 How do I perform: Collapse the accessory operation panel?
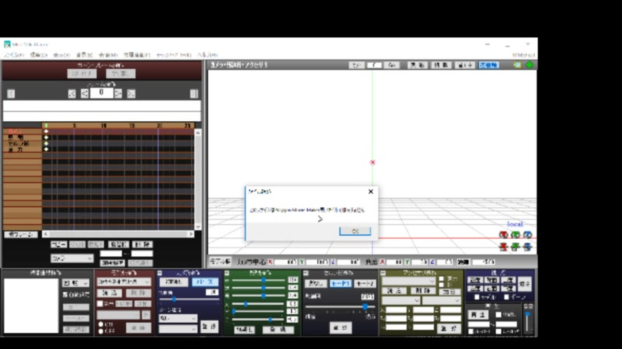tap(383, 273)
